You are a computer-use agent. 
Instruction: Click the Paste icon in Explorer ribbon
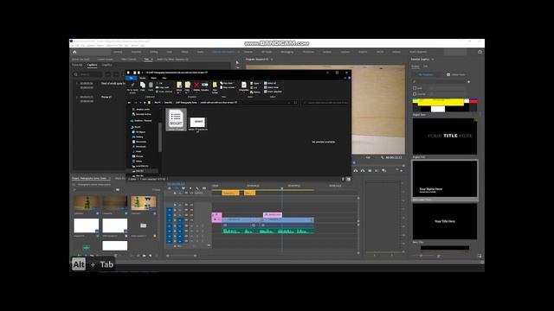pyautogui.click(x=151, y=86)
